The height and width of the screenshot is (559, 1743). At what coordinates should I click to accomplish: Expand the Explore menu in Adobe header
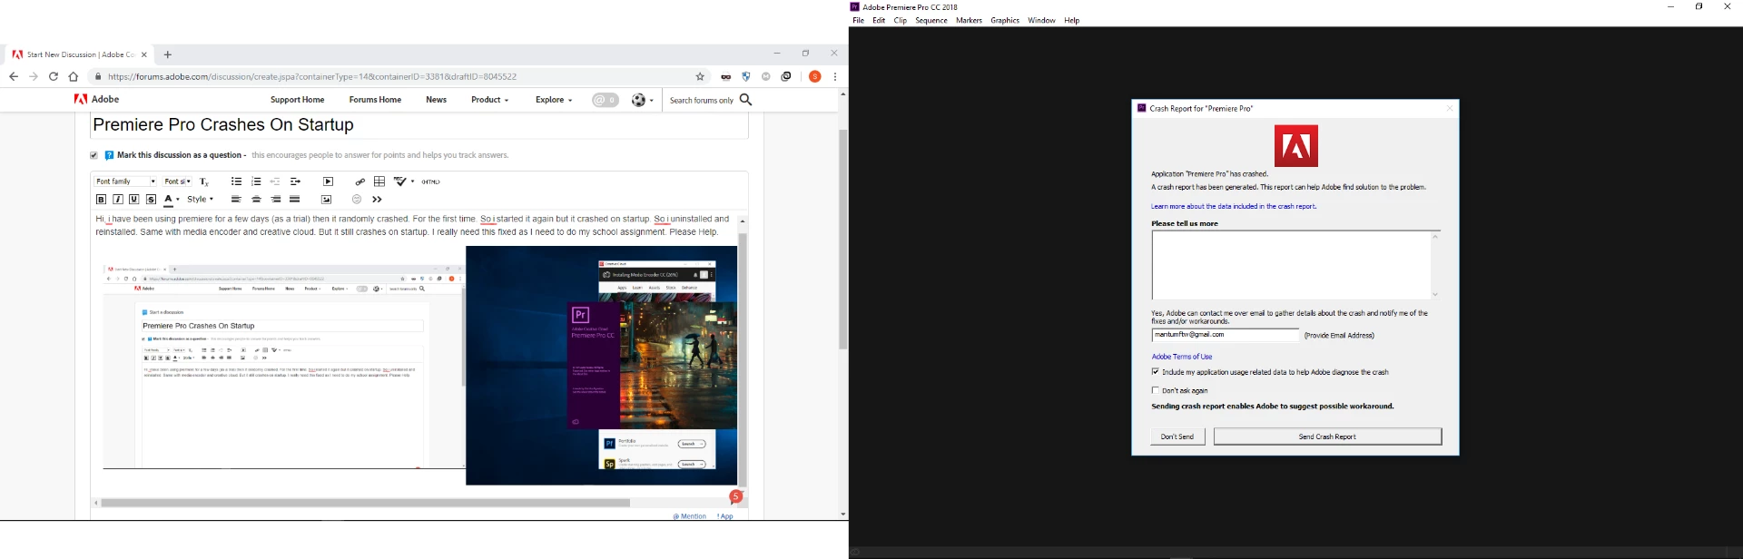[x=554, y=100]
